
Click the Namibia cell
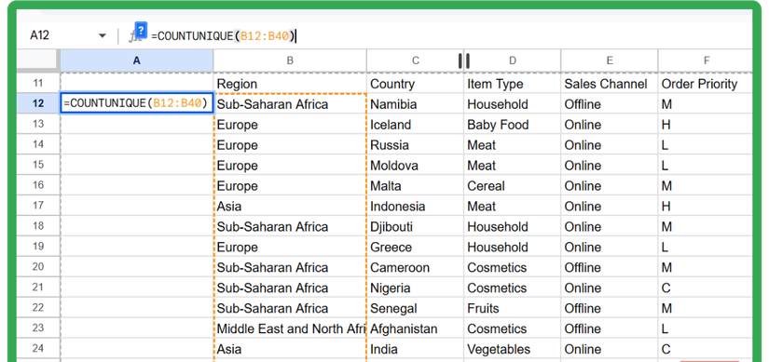tap(416, 104)
